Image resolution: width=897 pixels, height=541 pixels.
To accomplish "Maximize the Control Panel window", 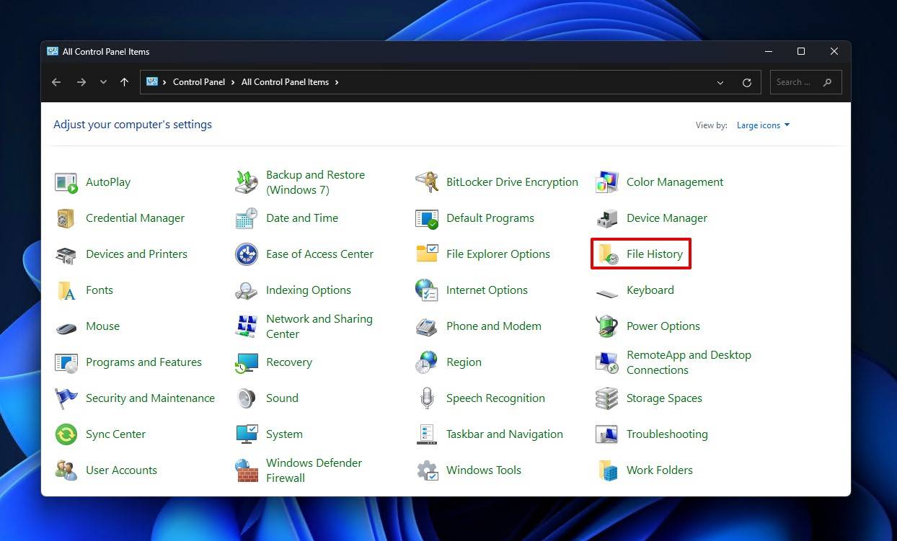I will [801, 52].
